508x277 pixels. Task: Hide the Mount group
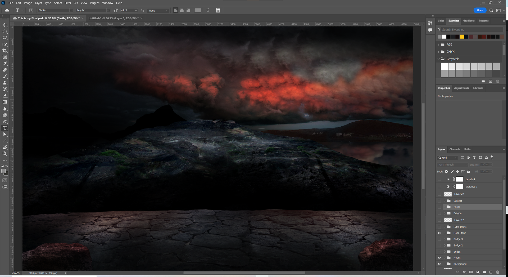click(439, 258)
